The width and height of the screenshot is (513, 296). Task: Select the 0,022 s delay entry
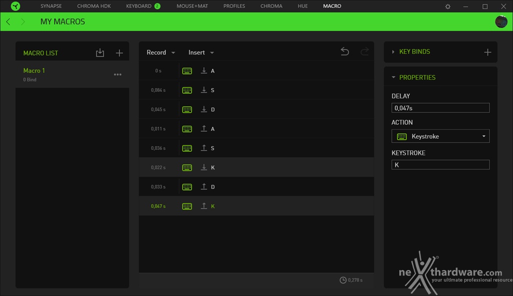[158, 167]
